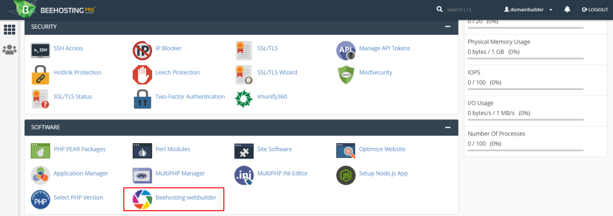Follow the Site Software link
Screen dimensions: 613x216
(274, 149)
